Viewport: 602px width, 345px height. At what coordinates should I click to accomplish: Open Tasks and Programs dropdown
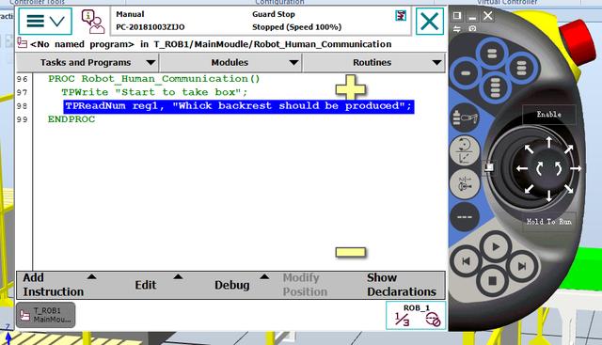[87, 63]
